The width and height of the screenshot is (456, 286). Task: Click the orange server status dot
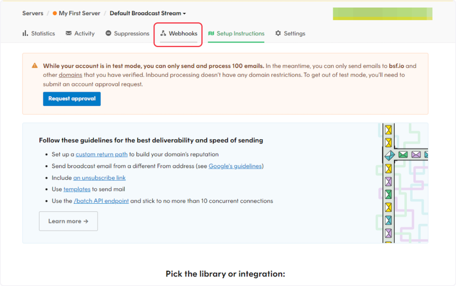pos(55,13)
